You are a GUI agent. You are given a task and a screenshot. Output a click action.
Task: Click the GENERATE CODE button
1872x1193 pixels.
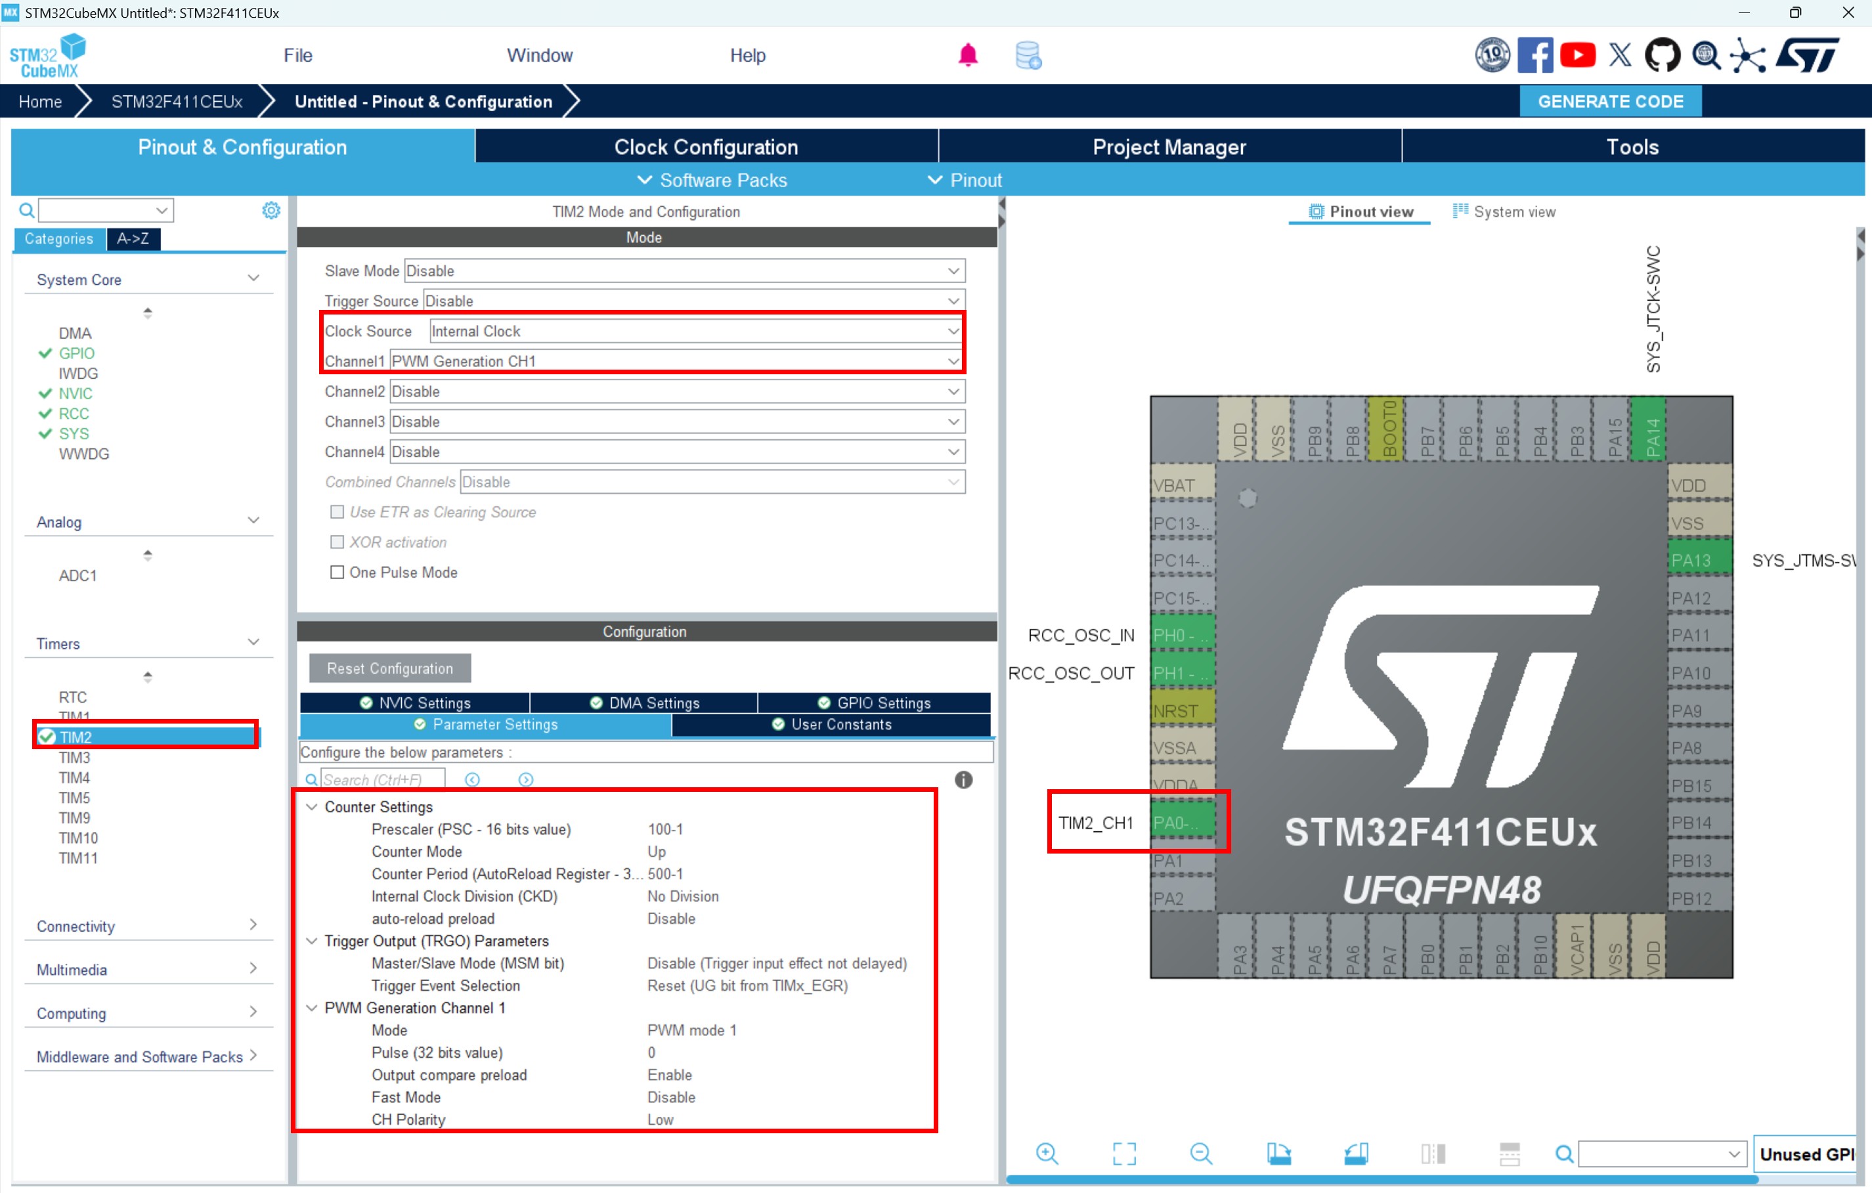coord(1609,102)
